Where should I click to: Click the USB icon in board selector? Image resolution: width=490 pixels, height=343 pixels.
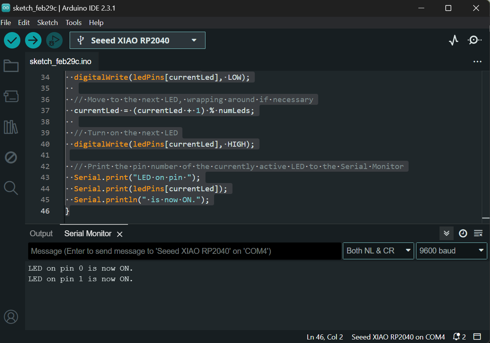click(81, 40)
